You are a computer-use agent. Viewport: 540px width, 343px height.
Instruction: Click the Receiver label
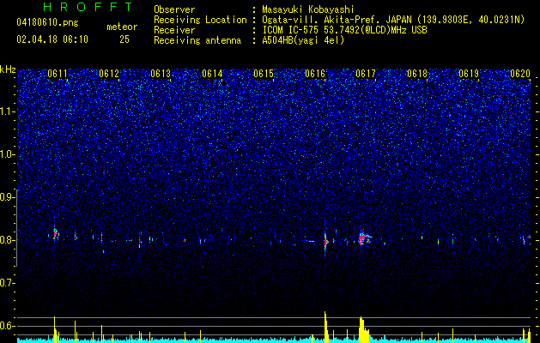[x=174, y=30]
